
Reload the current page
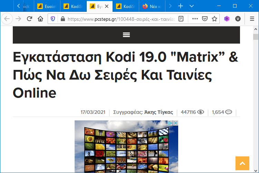tap(29, 19)
